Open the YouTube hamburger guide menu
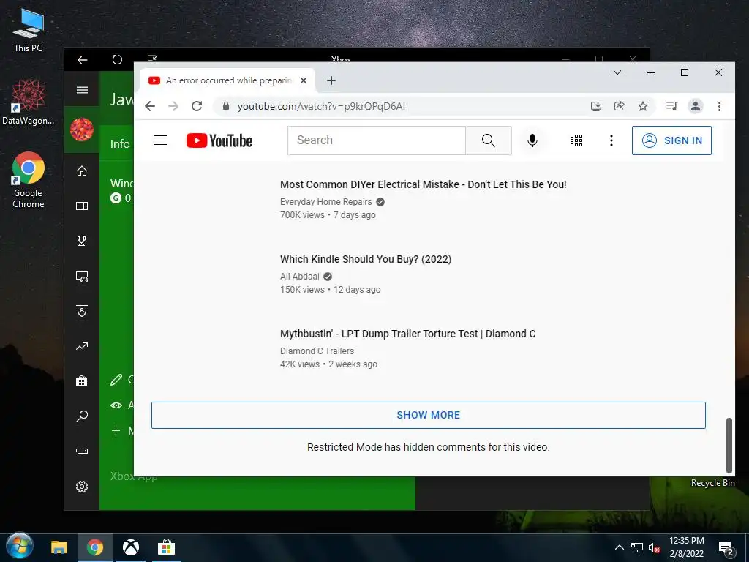 [x=160, y=140]
